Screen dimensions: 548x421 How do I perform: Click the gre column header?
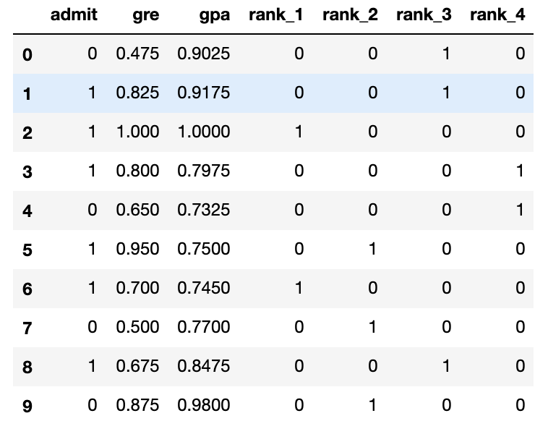coord(146,14)
